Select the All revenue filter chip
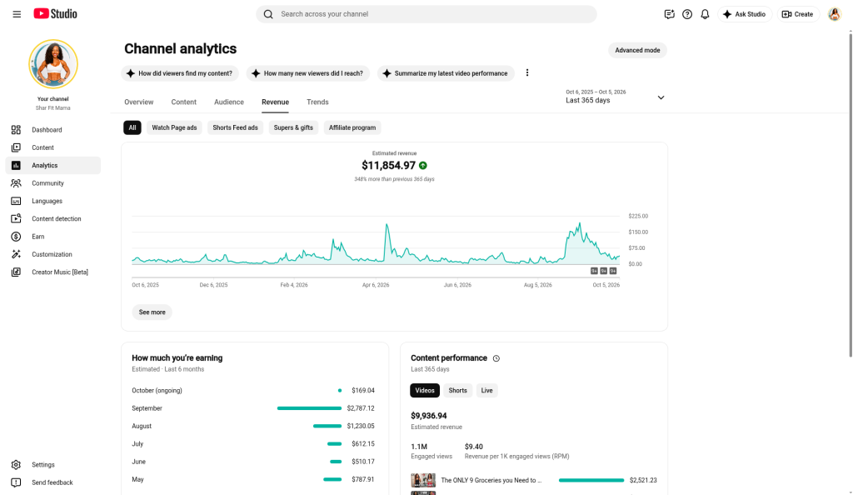Screen dimensions: 853x495 pos(132,127)
